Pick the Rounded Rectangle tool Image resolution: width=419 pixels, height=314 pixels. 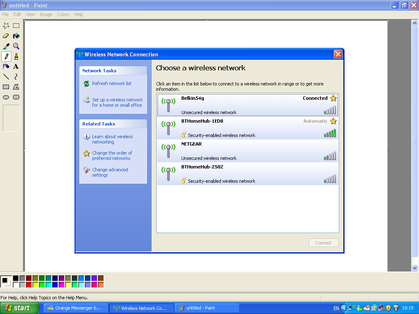[x=16, y=97]
